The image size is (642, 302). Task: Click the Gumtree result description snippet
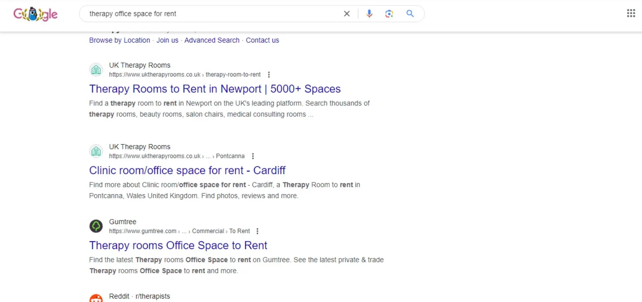tap(236, 265)
